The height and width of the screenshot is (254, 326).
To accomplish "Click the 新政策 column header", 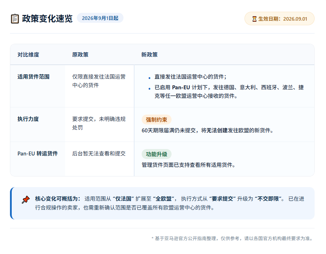I will click(x=149, y=55).
